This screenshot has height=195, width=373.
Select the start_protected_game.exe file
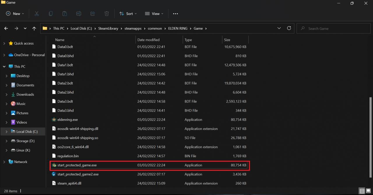click(x=149, y=165)
